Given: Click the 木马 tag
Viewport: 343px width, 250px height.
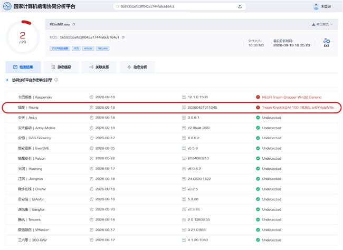Looking at the screenshot, I should point(76,49).
